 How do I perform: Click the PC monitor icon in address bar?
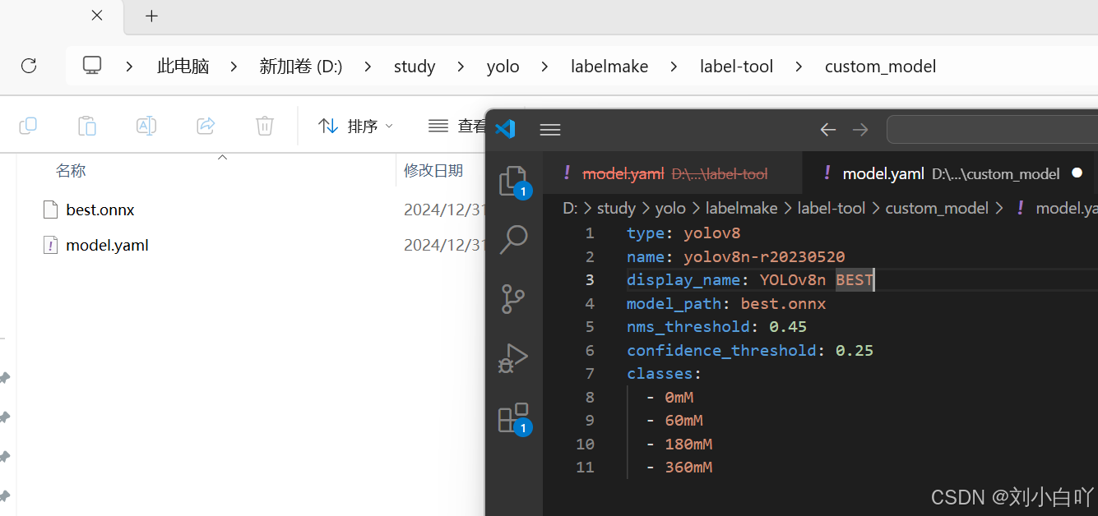coord(92,66)
